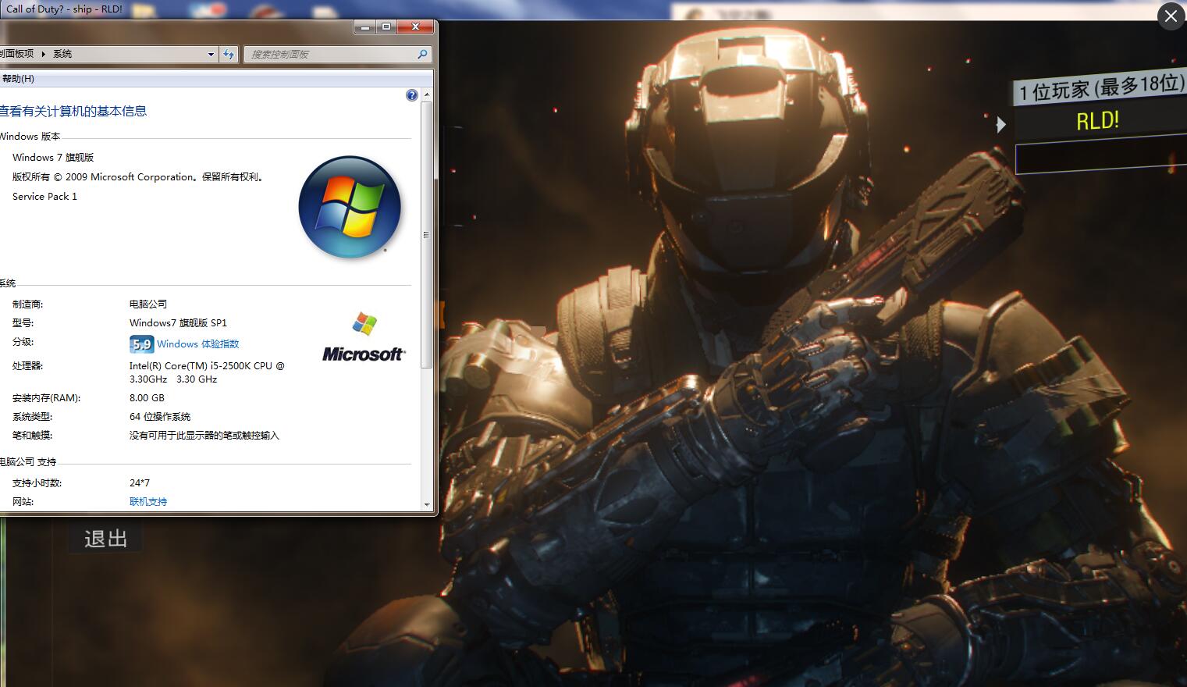
Task: Click the 1 位玩家 (最多18位) header
Action: 1100,88
